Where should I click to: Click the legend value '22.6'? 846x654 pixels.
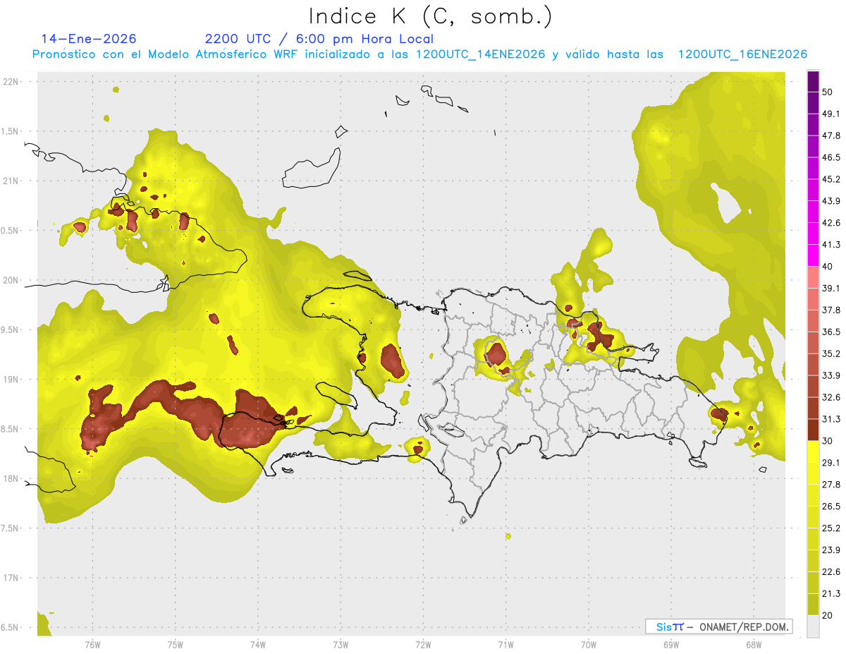[831, 572]
